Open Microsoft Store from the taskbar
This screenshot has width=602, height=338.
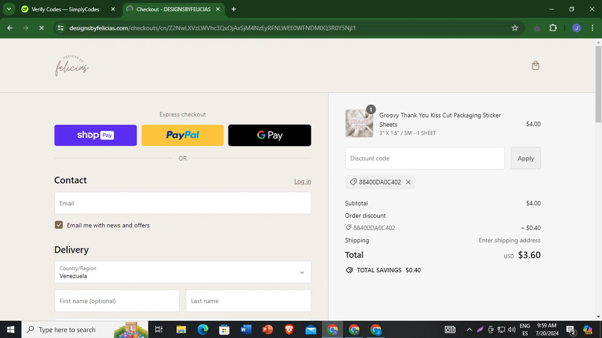coord(224,330)
